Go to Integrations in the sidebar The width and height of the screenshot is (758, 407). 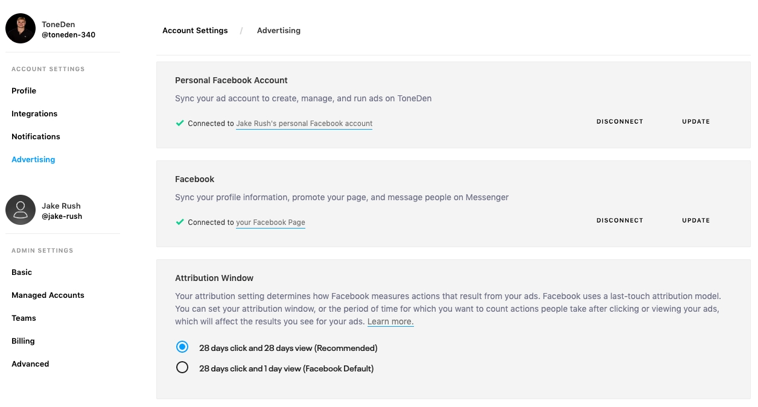pos(34,113)
